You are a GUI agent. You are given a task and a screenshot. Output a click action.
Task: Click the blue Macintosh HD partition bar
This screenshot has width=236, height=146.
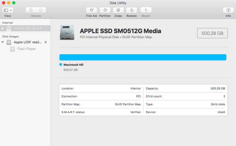tap(143, 57)
